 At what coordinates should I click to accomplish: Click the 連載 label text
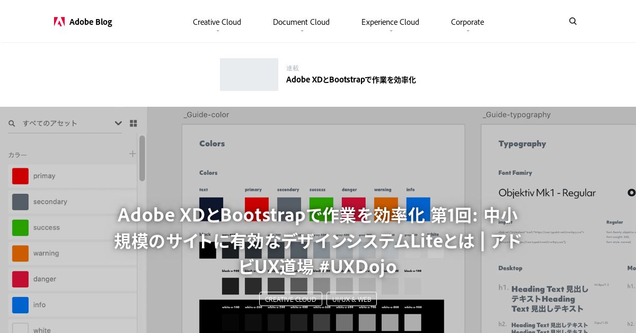point(293,68)
